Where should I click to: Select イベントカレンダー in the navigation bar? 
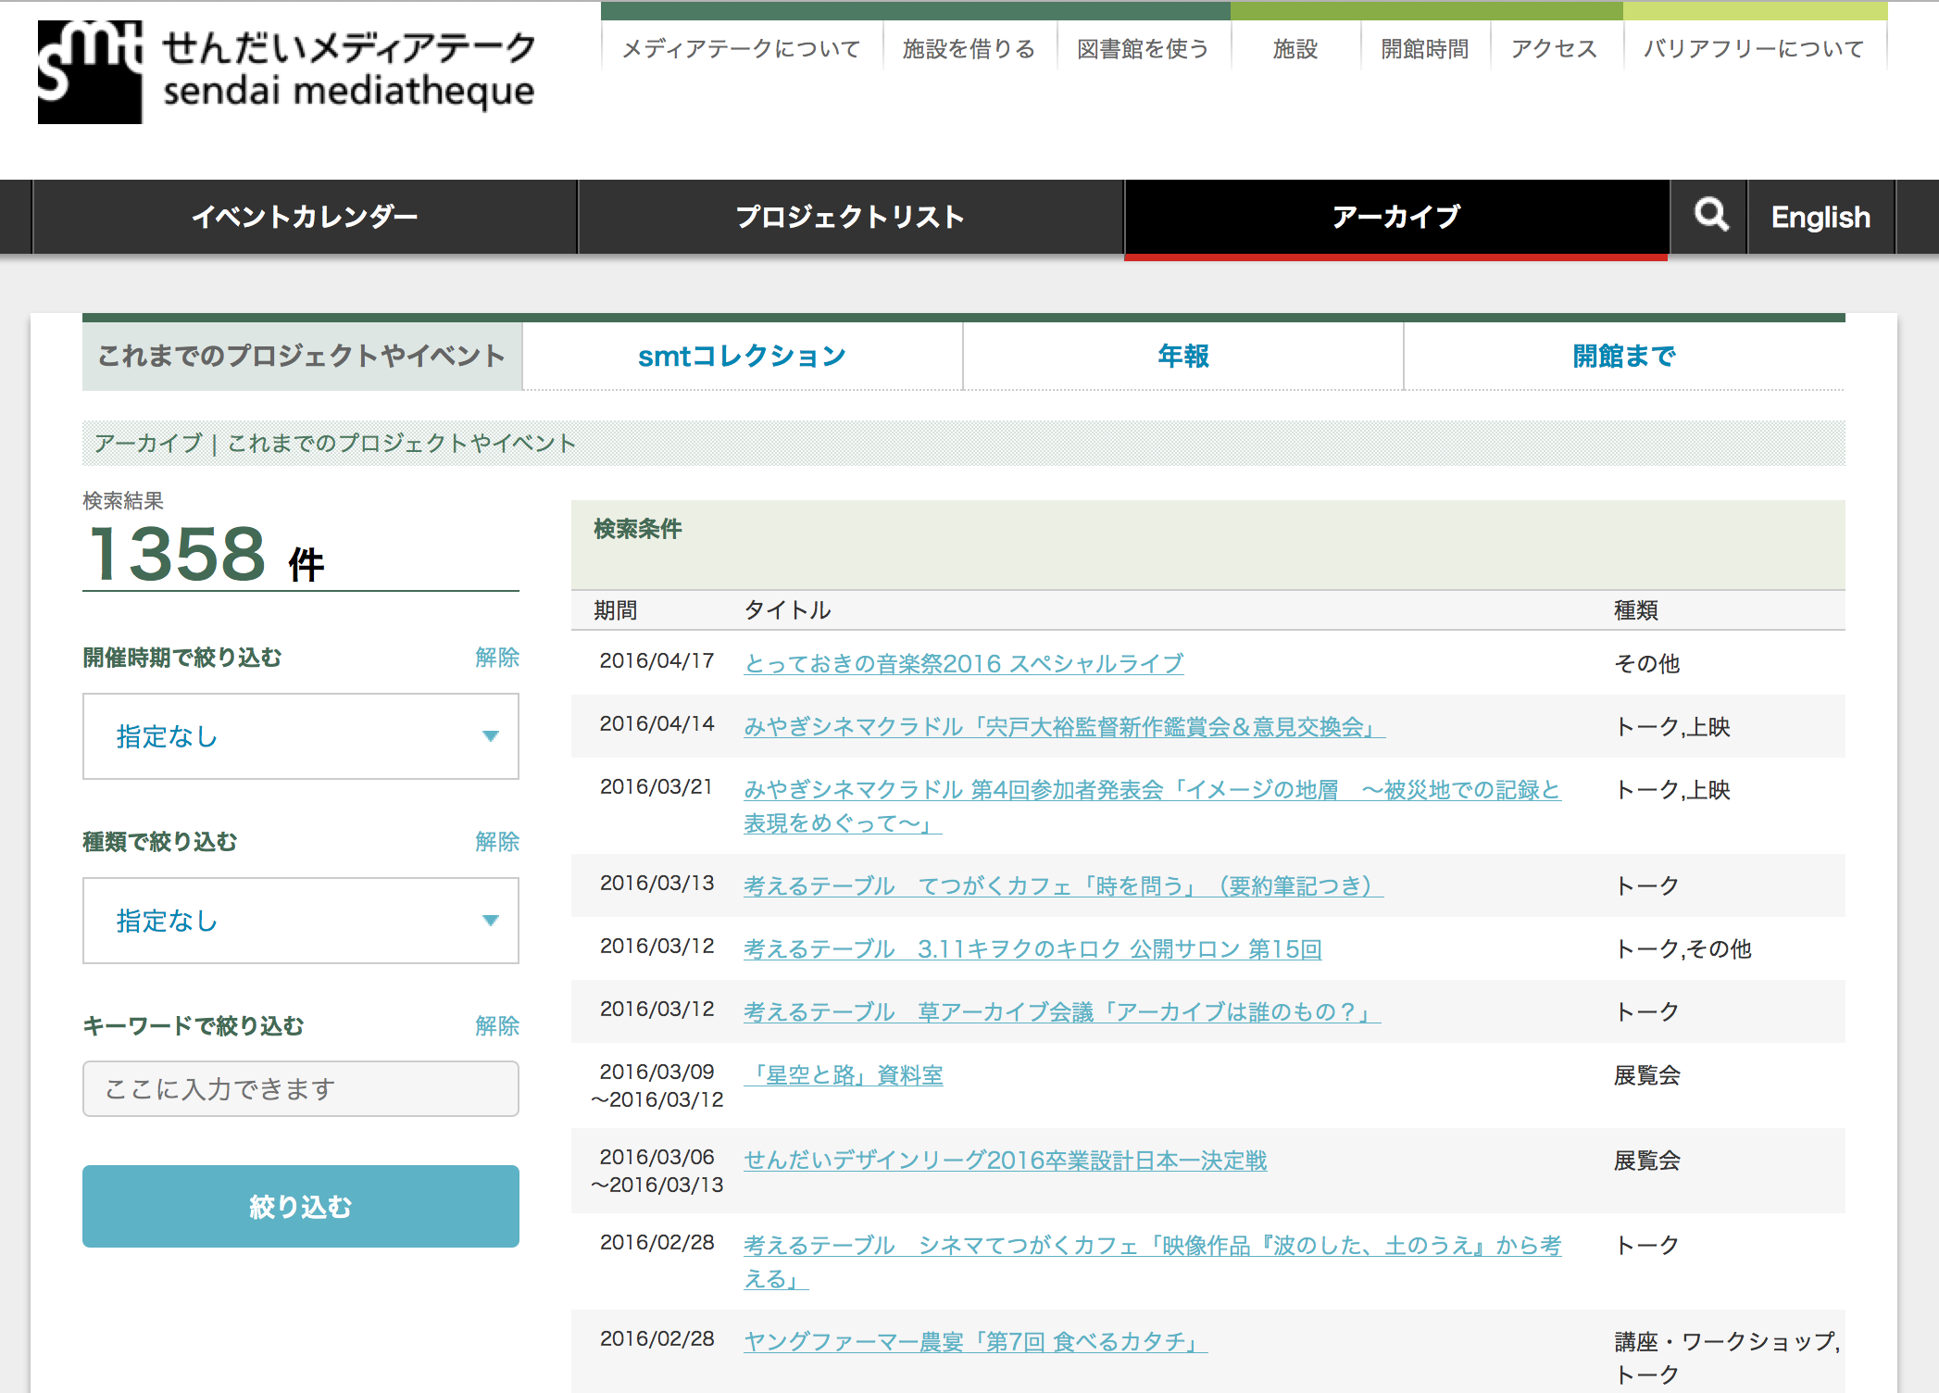(305, 217)
